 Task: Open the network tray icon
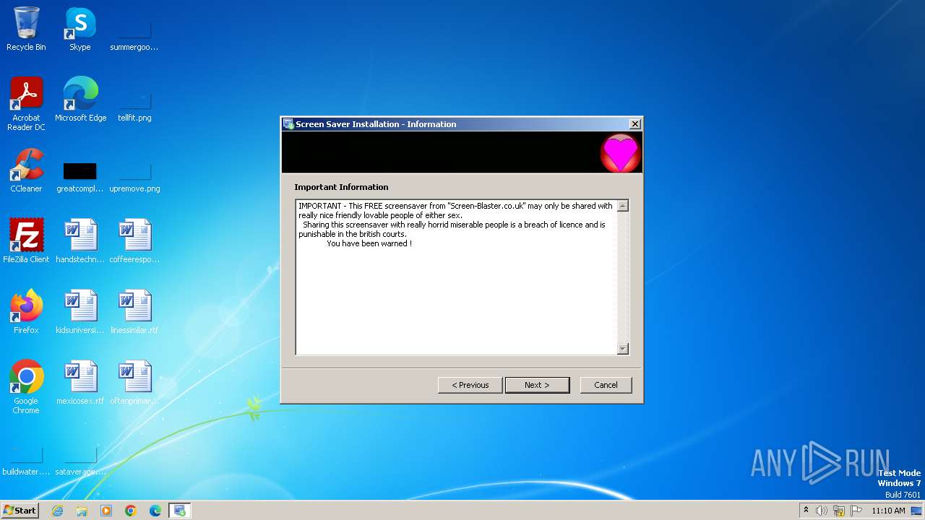coord(839,511)
